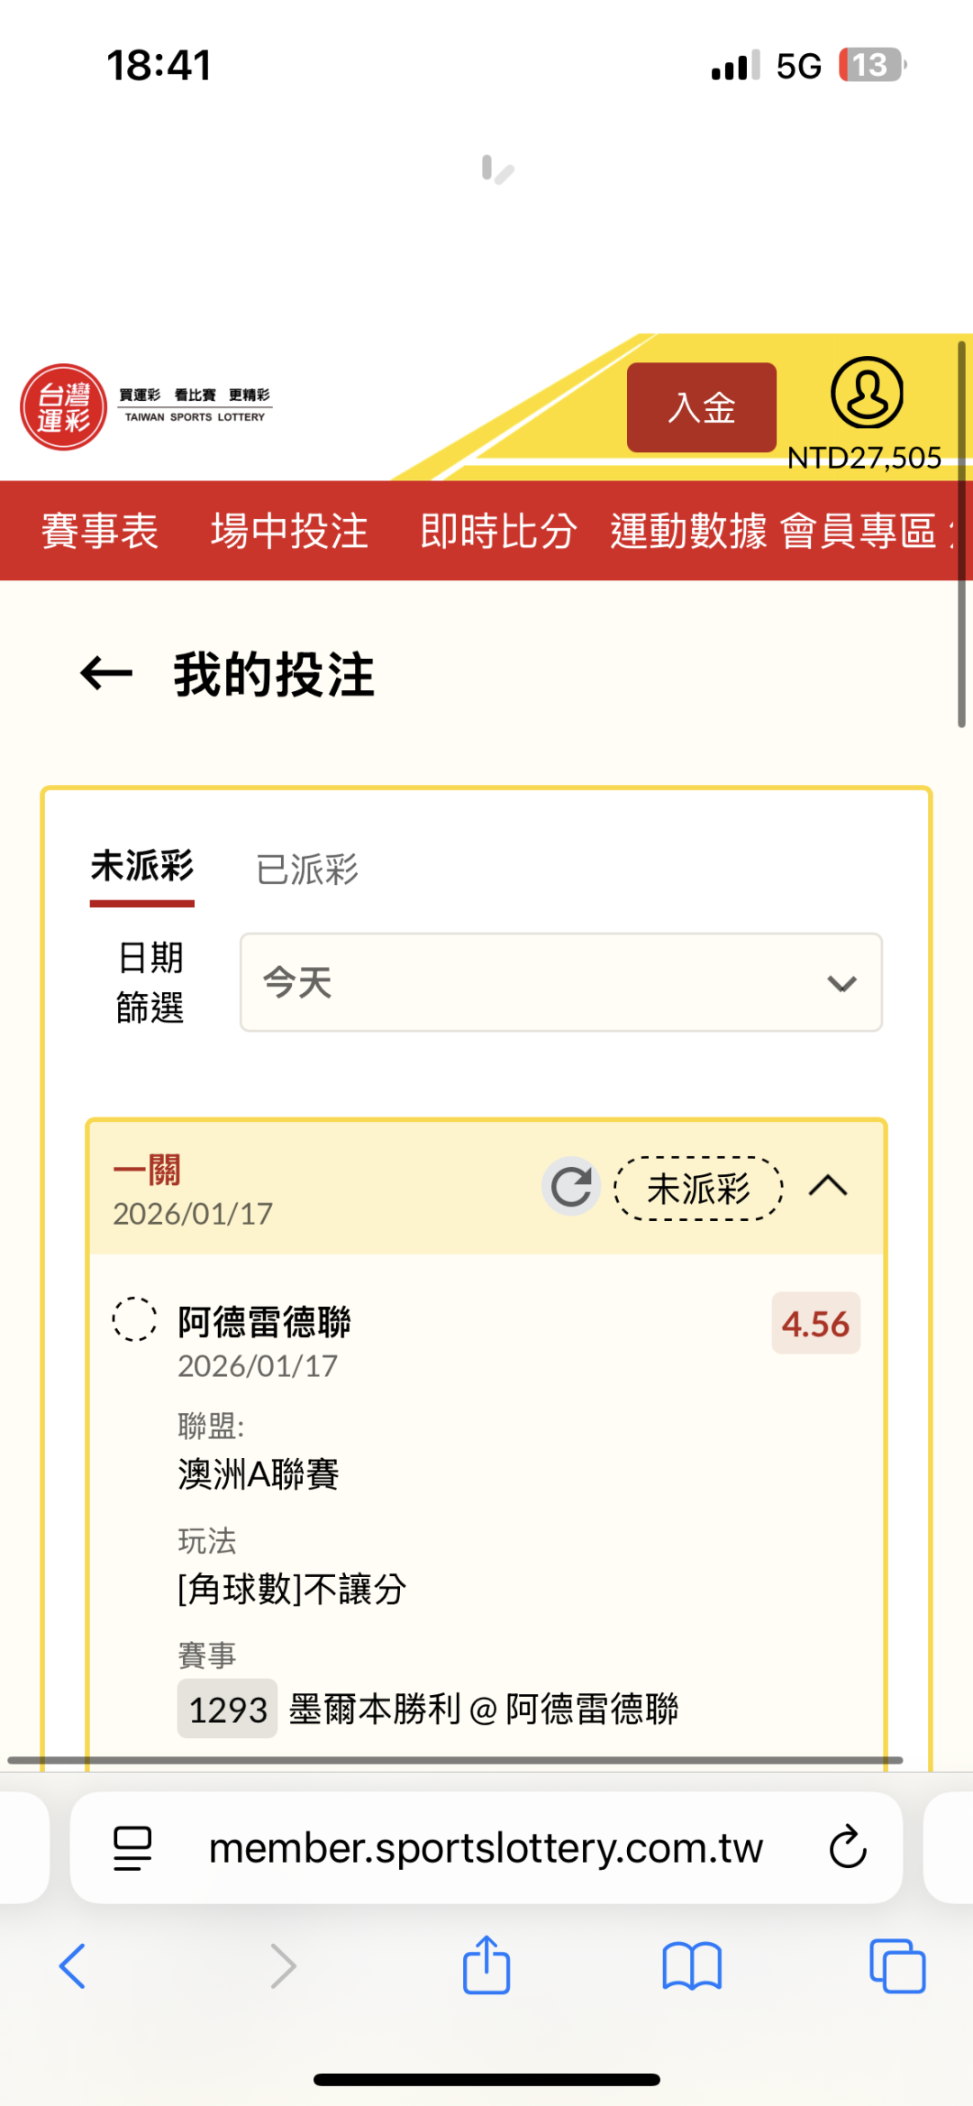
Task: Select the 未派彩 tab
Action: (x=142, y=867)
